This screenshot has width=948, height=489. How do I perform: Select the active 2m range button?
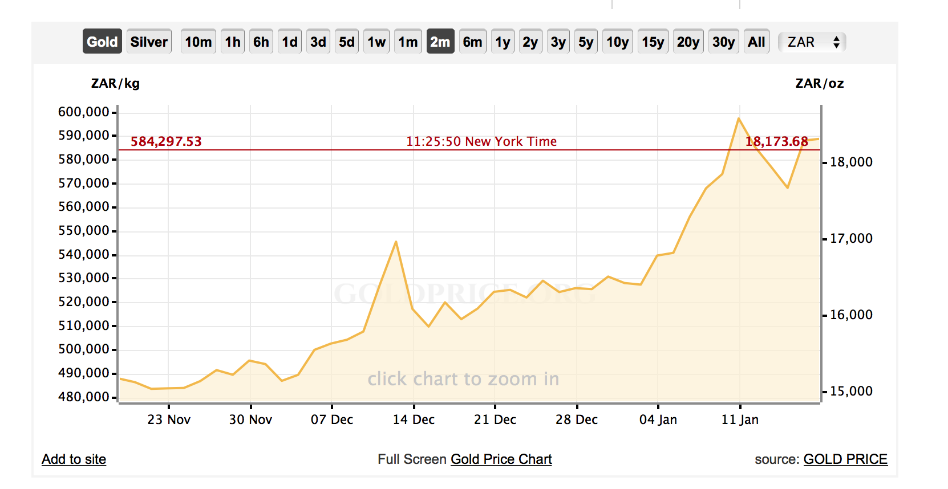pyautogui.click(x=440, y=42)
